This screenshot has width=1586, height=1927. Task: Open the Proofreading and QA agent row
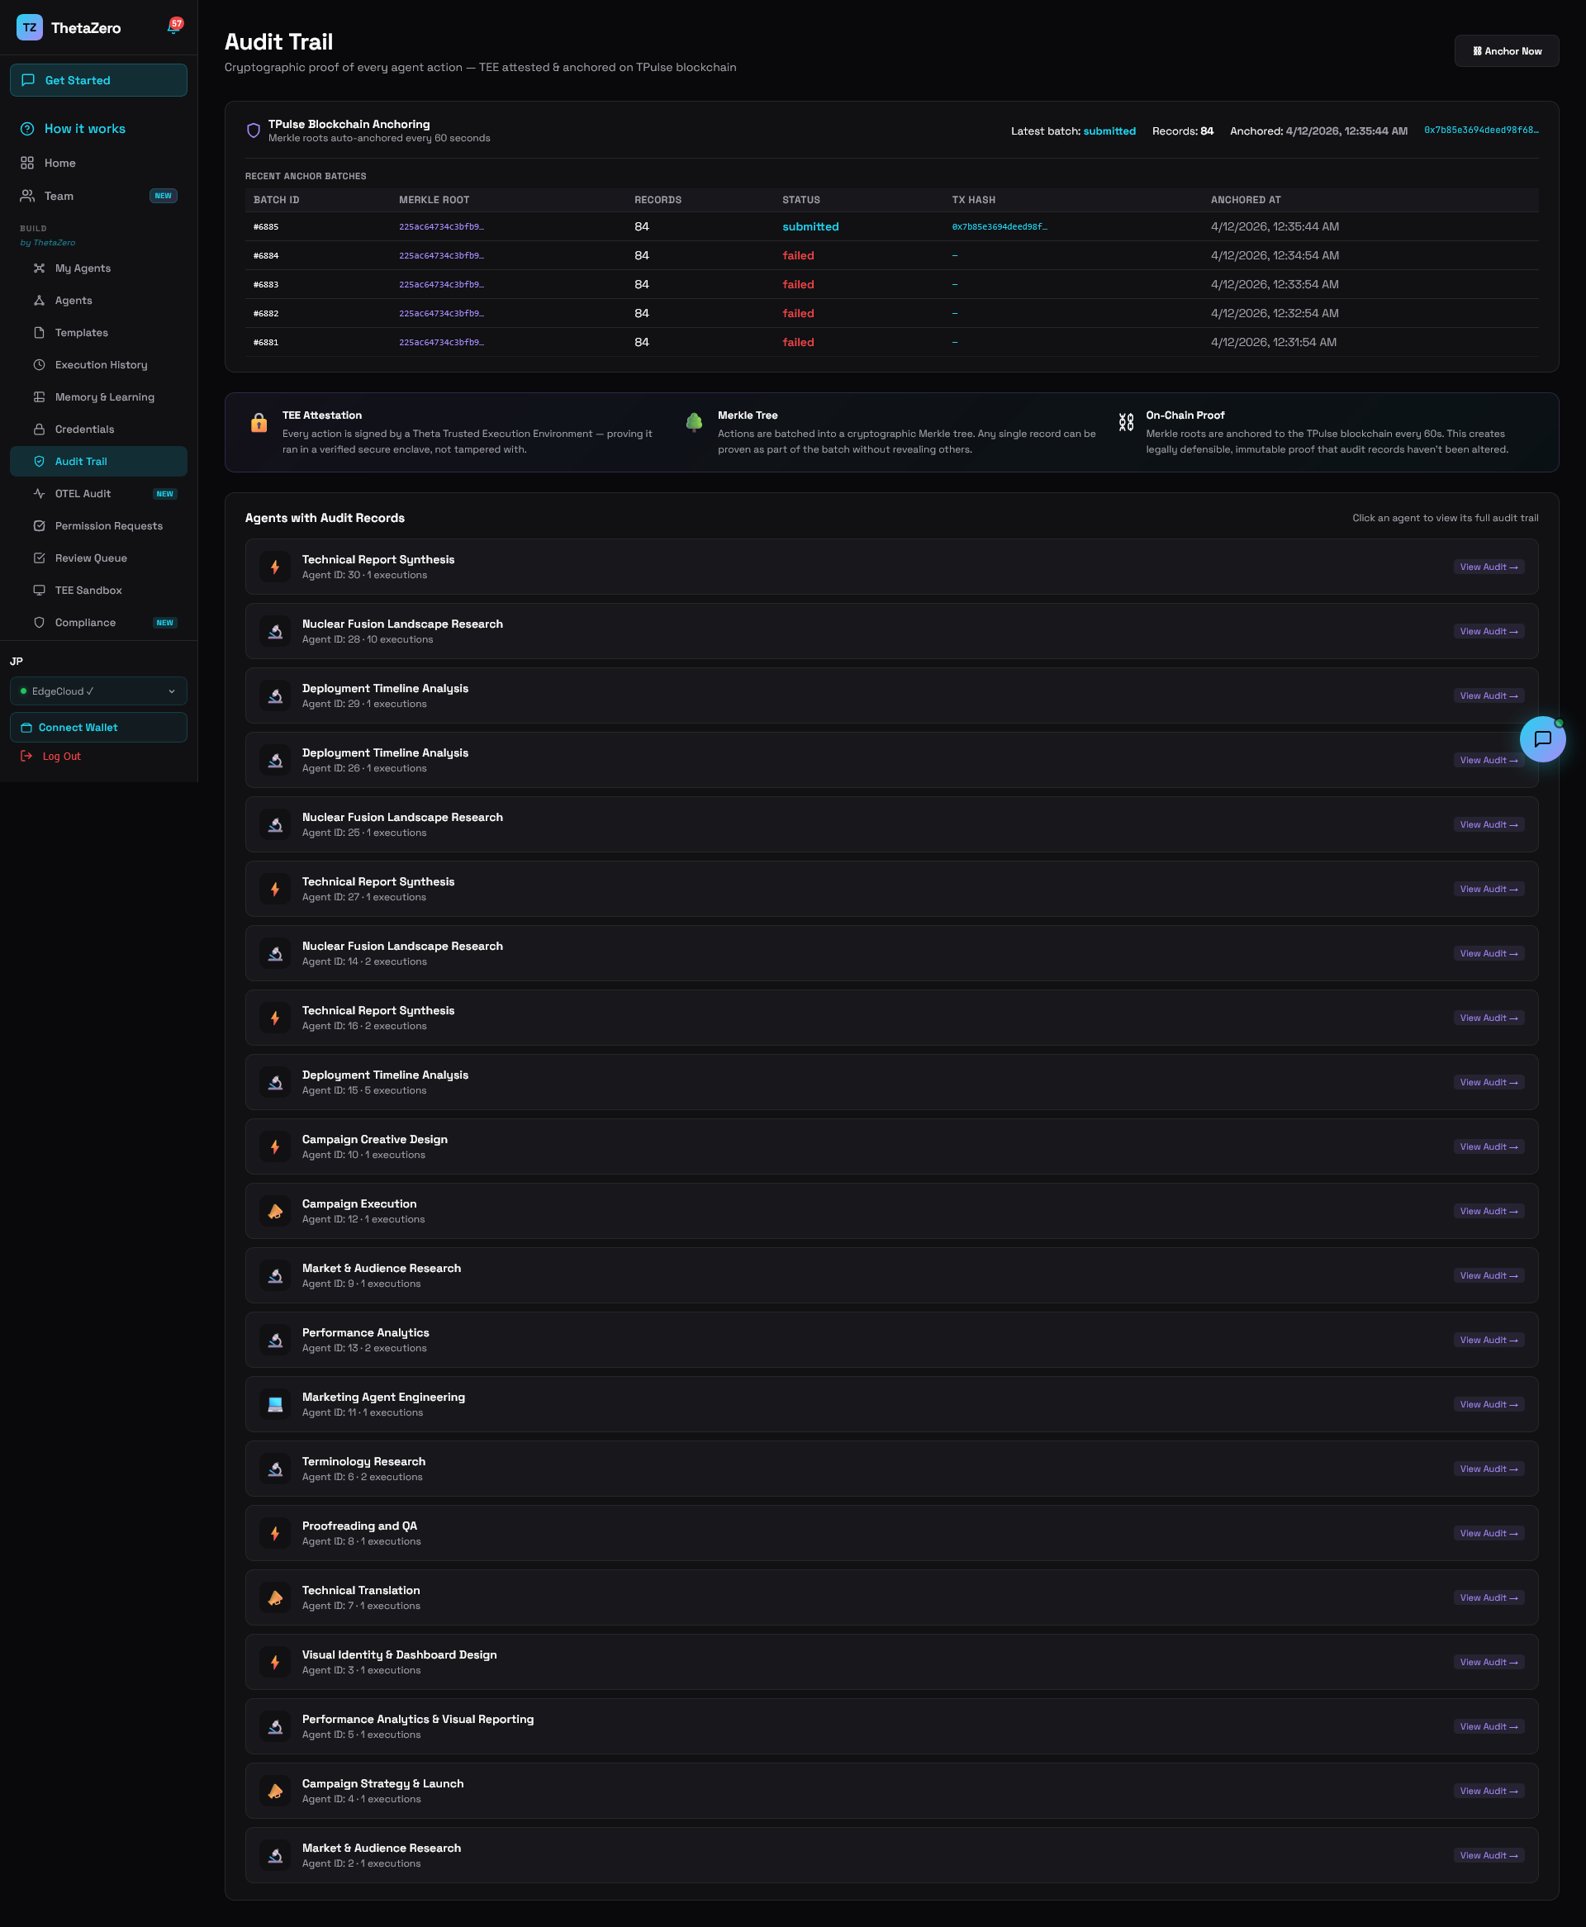(x=890, y=1532)
